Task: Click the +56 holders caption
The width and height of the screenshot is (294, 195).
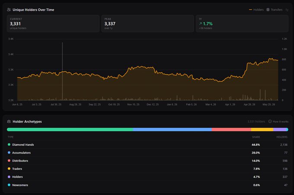Action: [205, 28]
